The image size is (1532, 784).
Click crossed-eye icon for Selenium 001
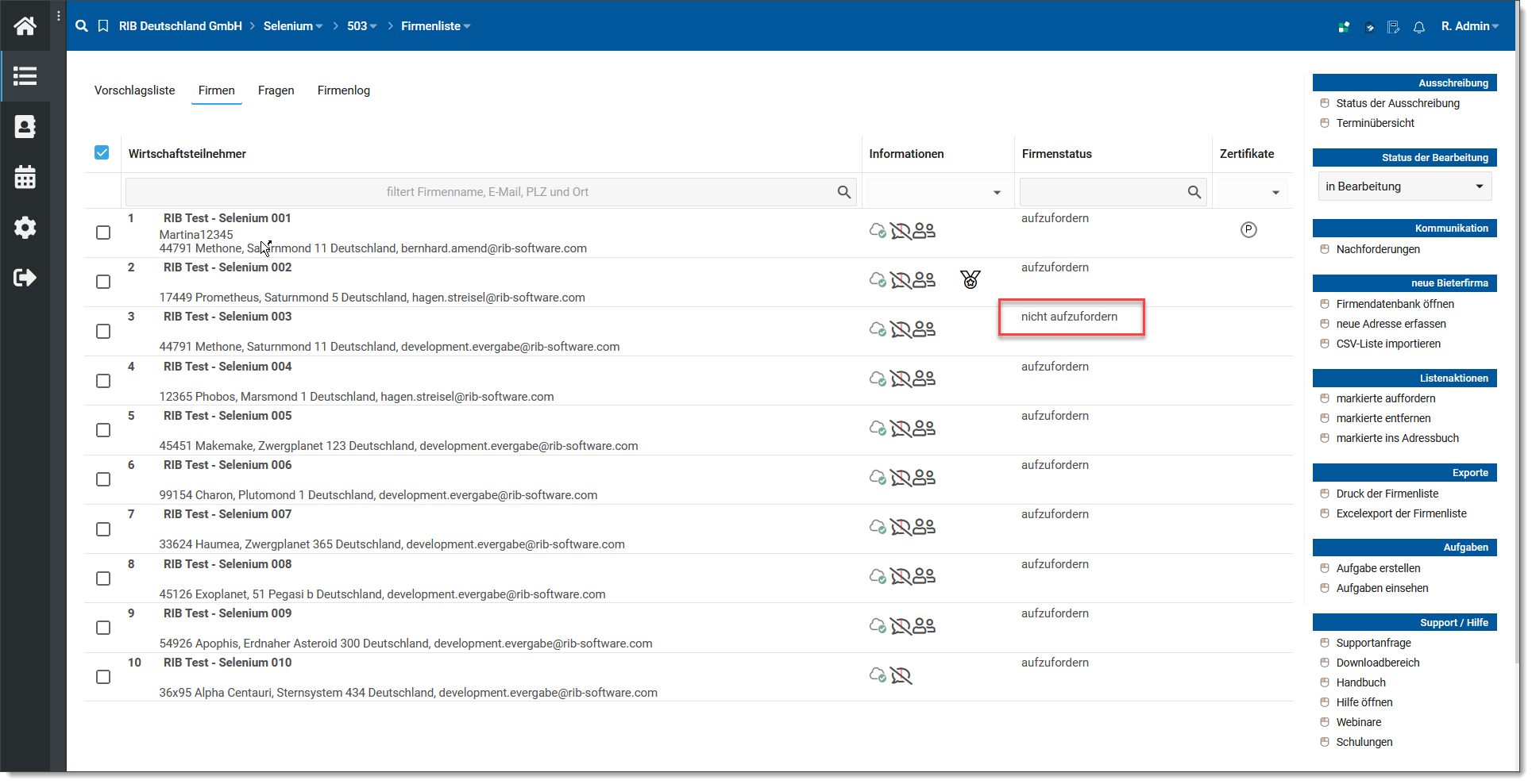tap(901, 231)
